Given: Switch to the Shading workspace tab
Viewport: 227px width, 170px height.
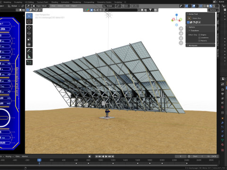Looking at the screenshot, I should 55,2.
